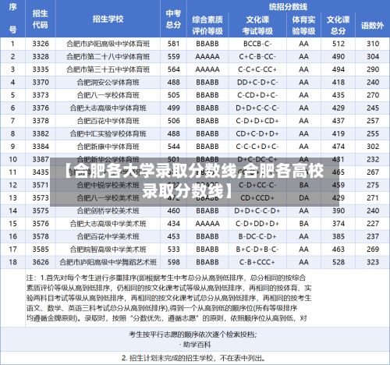Click grade cell C+C-B-CC-

pos(257,56)
